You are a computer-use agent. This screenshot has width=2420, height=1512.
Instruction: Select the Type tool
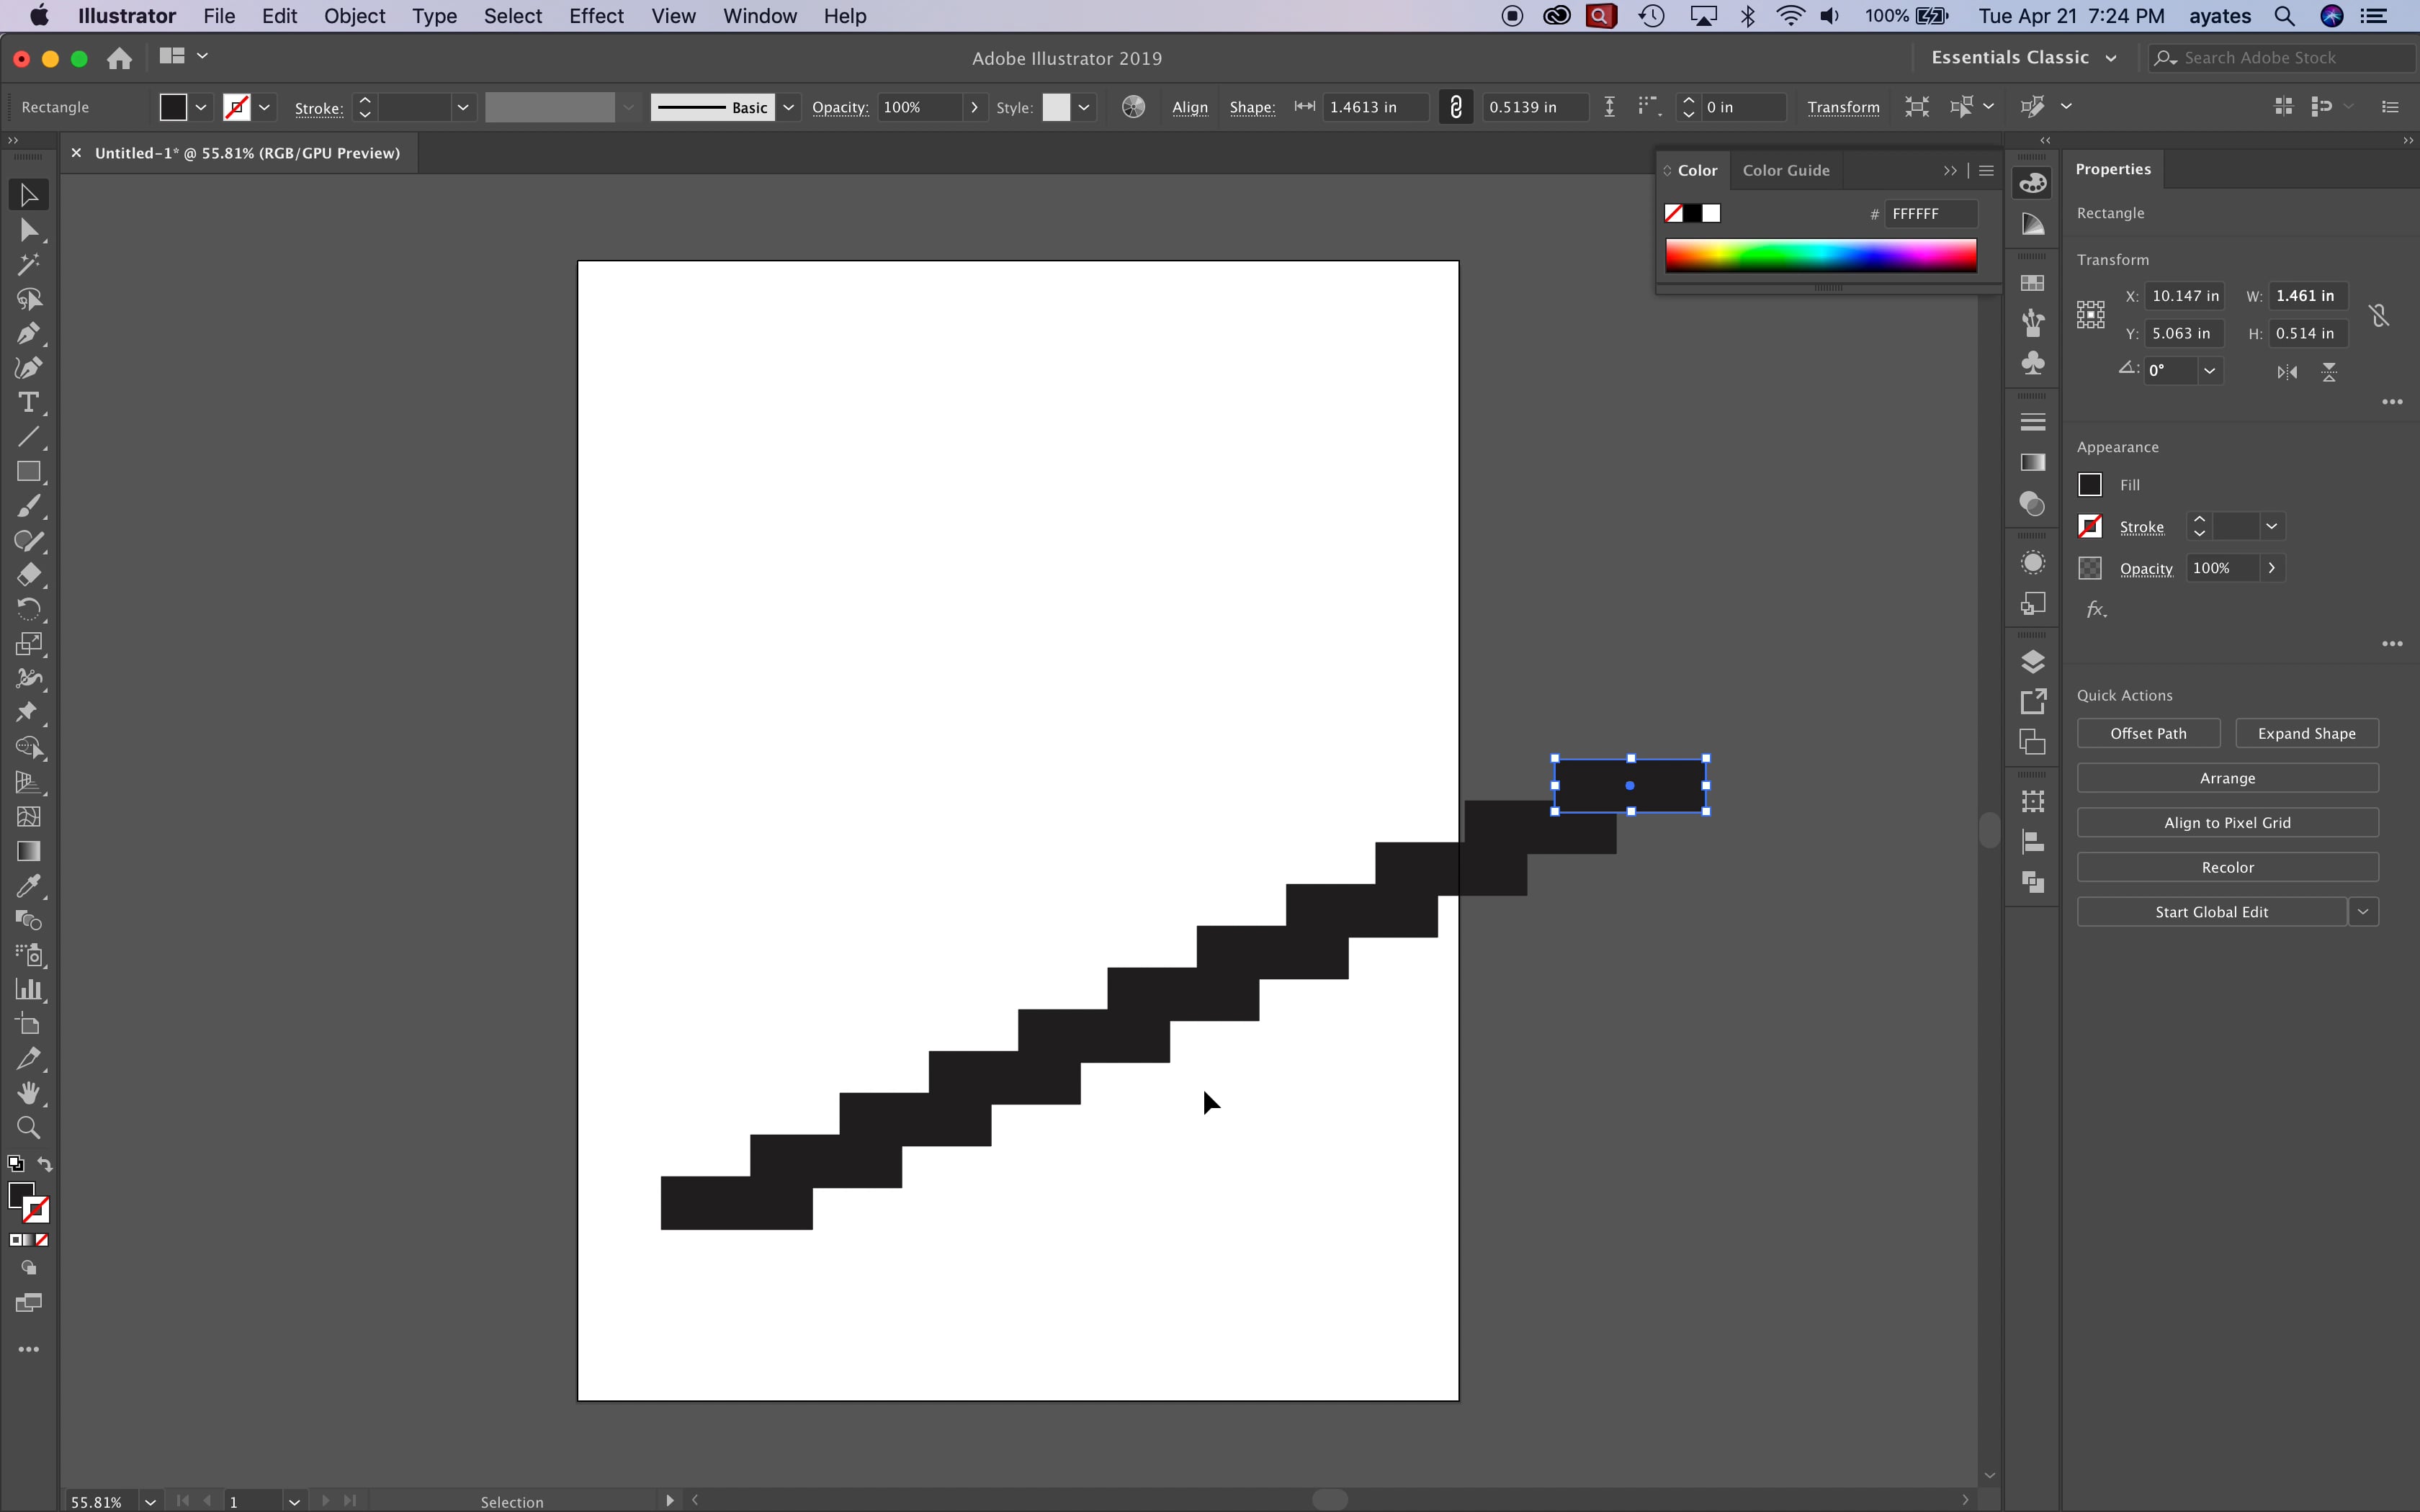(28, 403)
